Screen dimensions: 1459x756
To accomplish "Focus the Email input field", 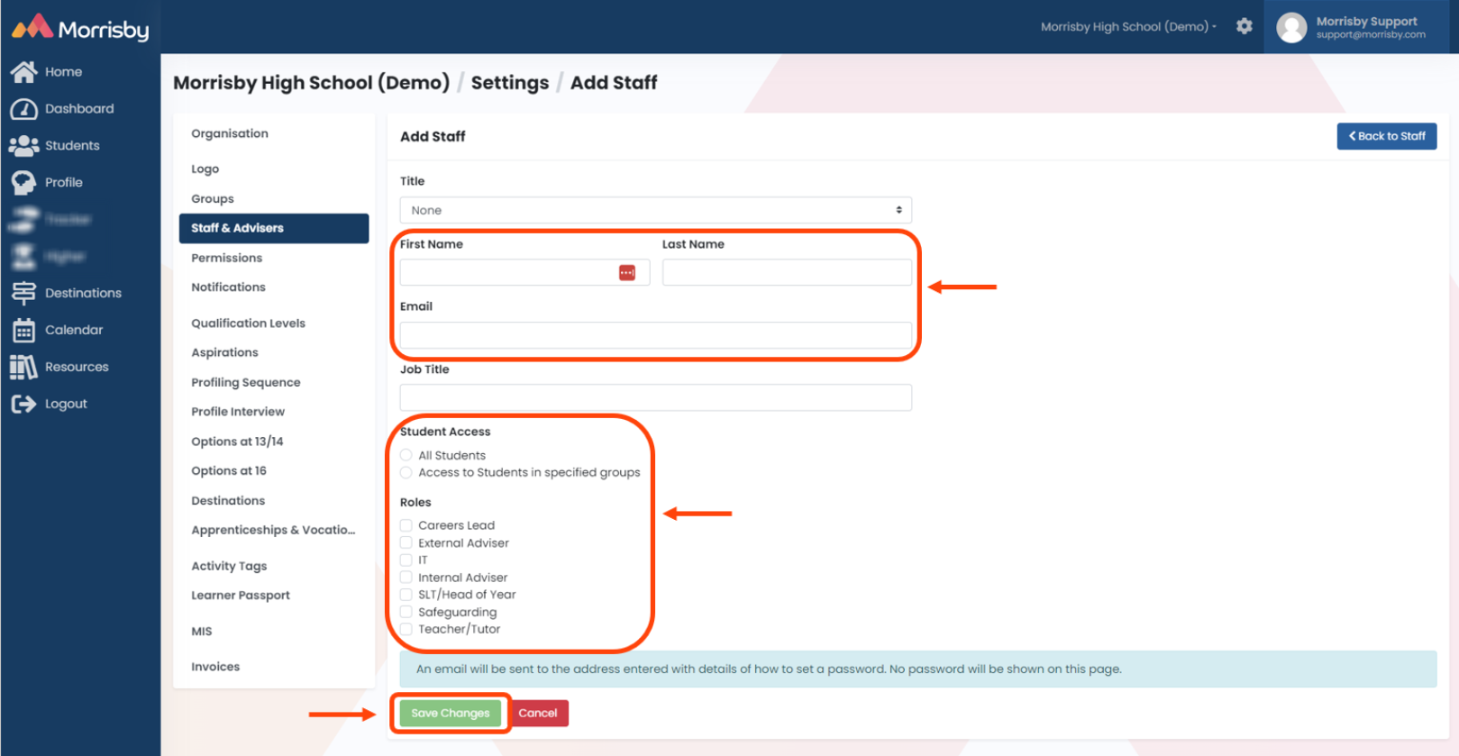I will pyautogui.click(x=656, y=335).
